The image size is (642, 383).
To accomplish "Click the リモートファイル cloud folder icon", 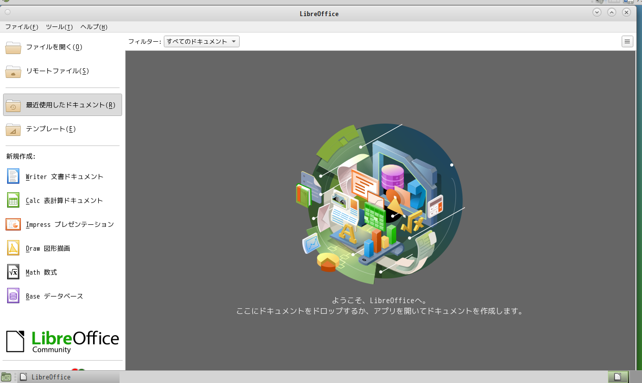I will tap(13, 71).
